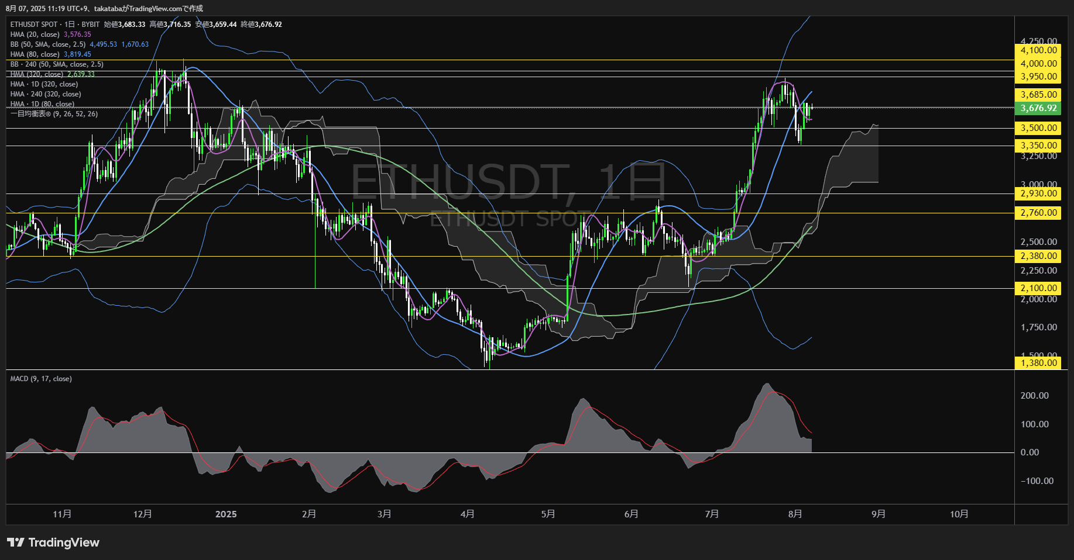Select the HMA · 240 (320, close) legend
This screenshot has height=560, width=1074.
[46, 94]
